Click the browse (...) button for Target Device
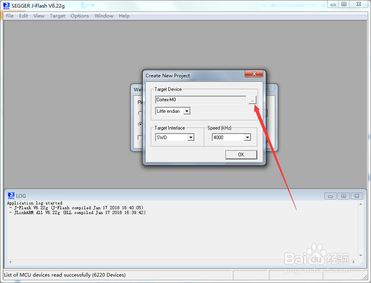Screen dimensions: 371x283 pyautogui.click(x=252, y=100)
